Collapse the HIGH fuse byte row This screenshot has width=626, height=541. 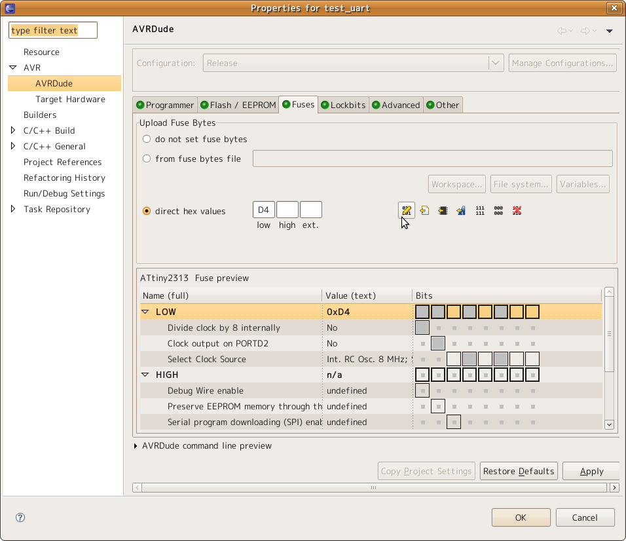point(145,375)
